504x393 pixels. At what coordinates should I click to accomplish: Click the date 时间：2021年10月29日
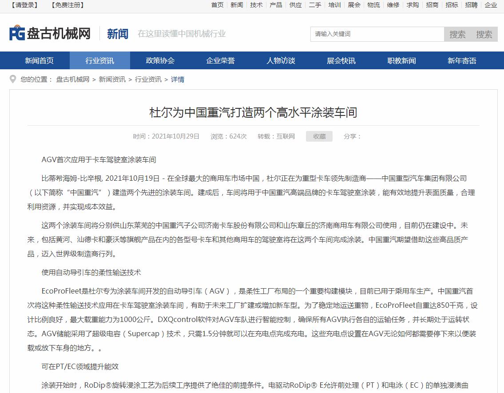click(x=166, y=136)
